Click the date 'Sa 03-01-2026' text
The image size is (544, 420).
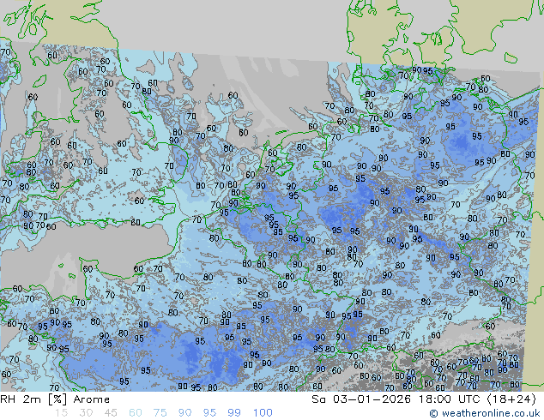361,399
